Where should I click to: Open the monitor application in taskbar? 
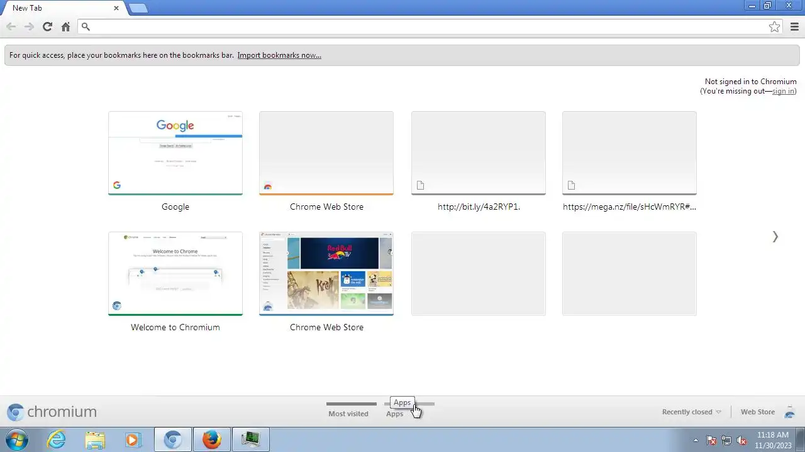(x=251, y=439)
